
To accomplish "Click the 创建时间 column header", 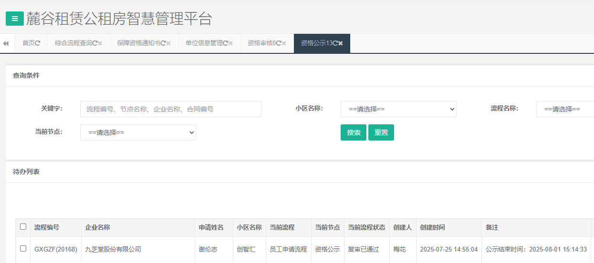I will point(432,228).
